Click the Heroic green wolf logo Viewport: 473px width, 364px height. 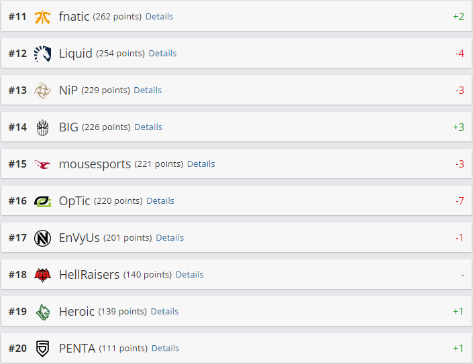coord(42,312)
